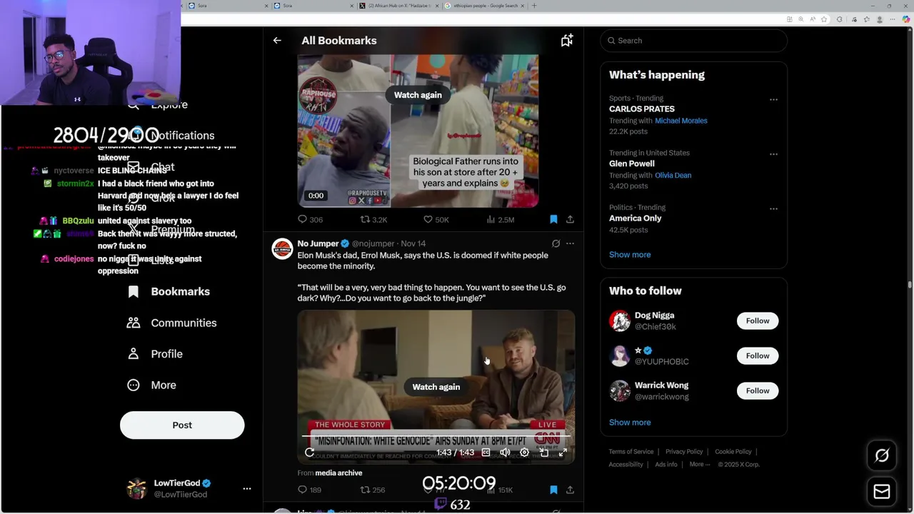Toggle closed captions on the CNN video
This screenshot has width=914, height=514.
tap(486, 453)
